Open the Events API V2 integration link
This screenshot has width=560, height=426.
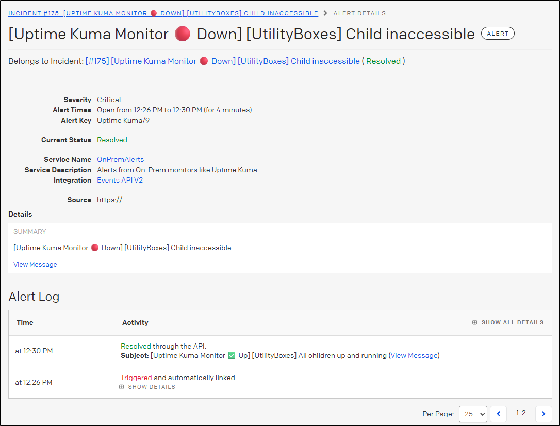[120, 181]
